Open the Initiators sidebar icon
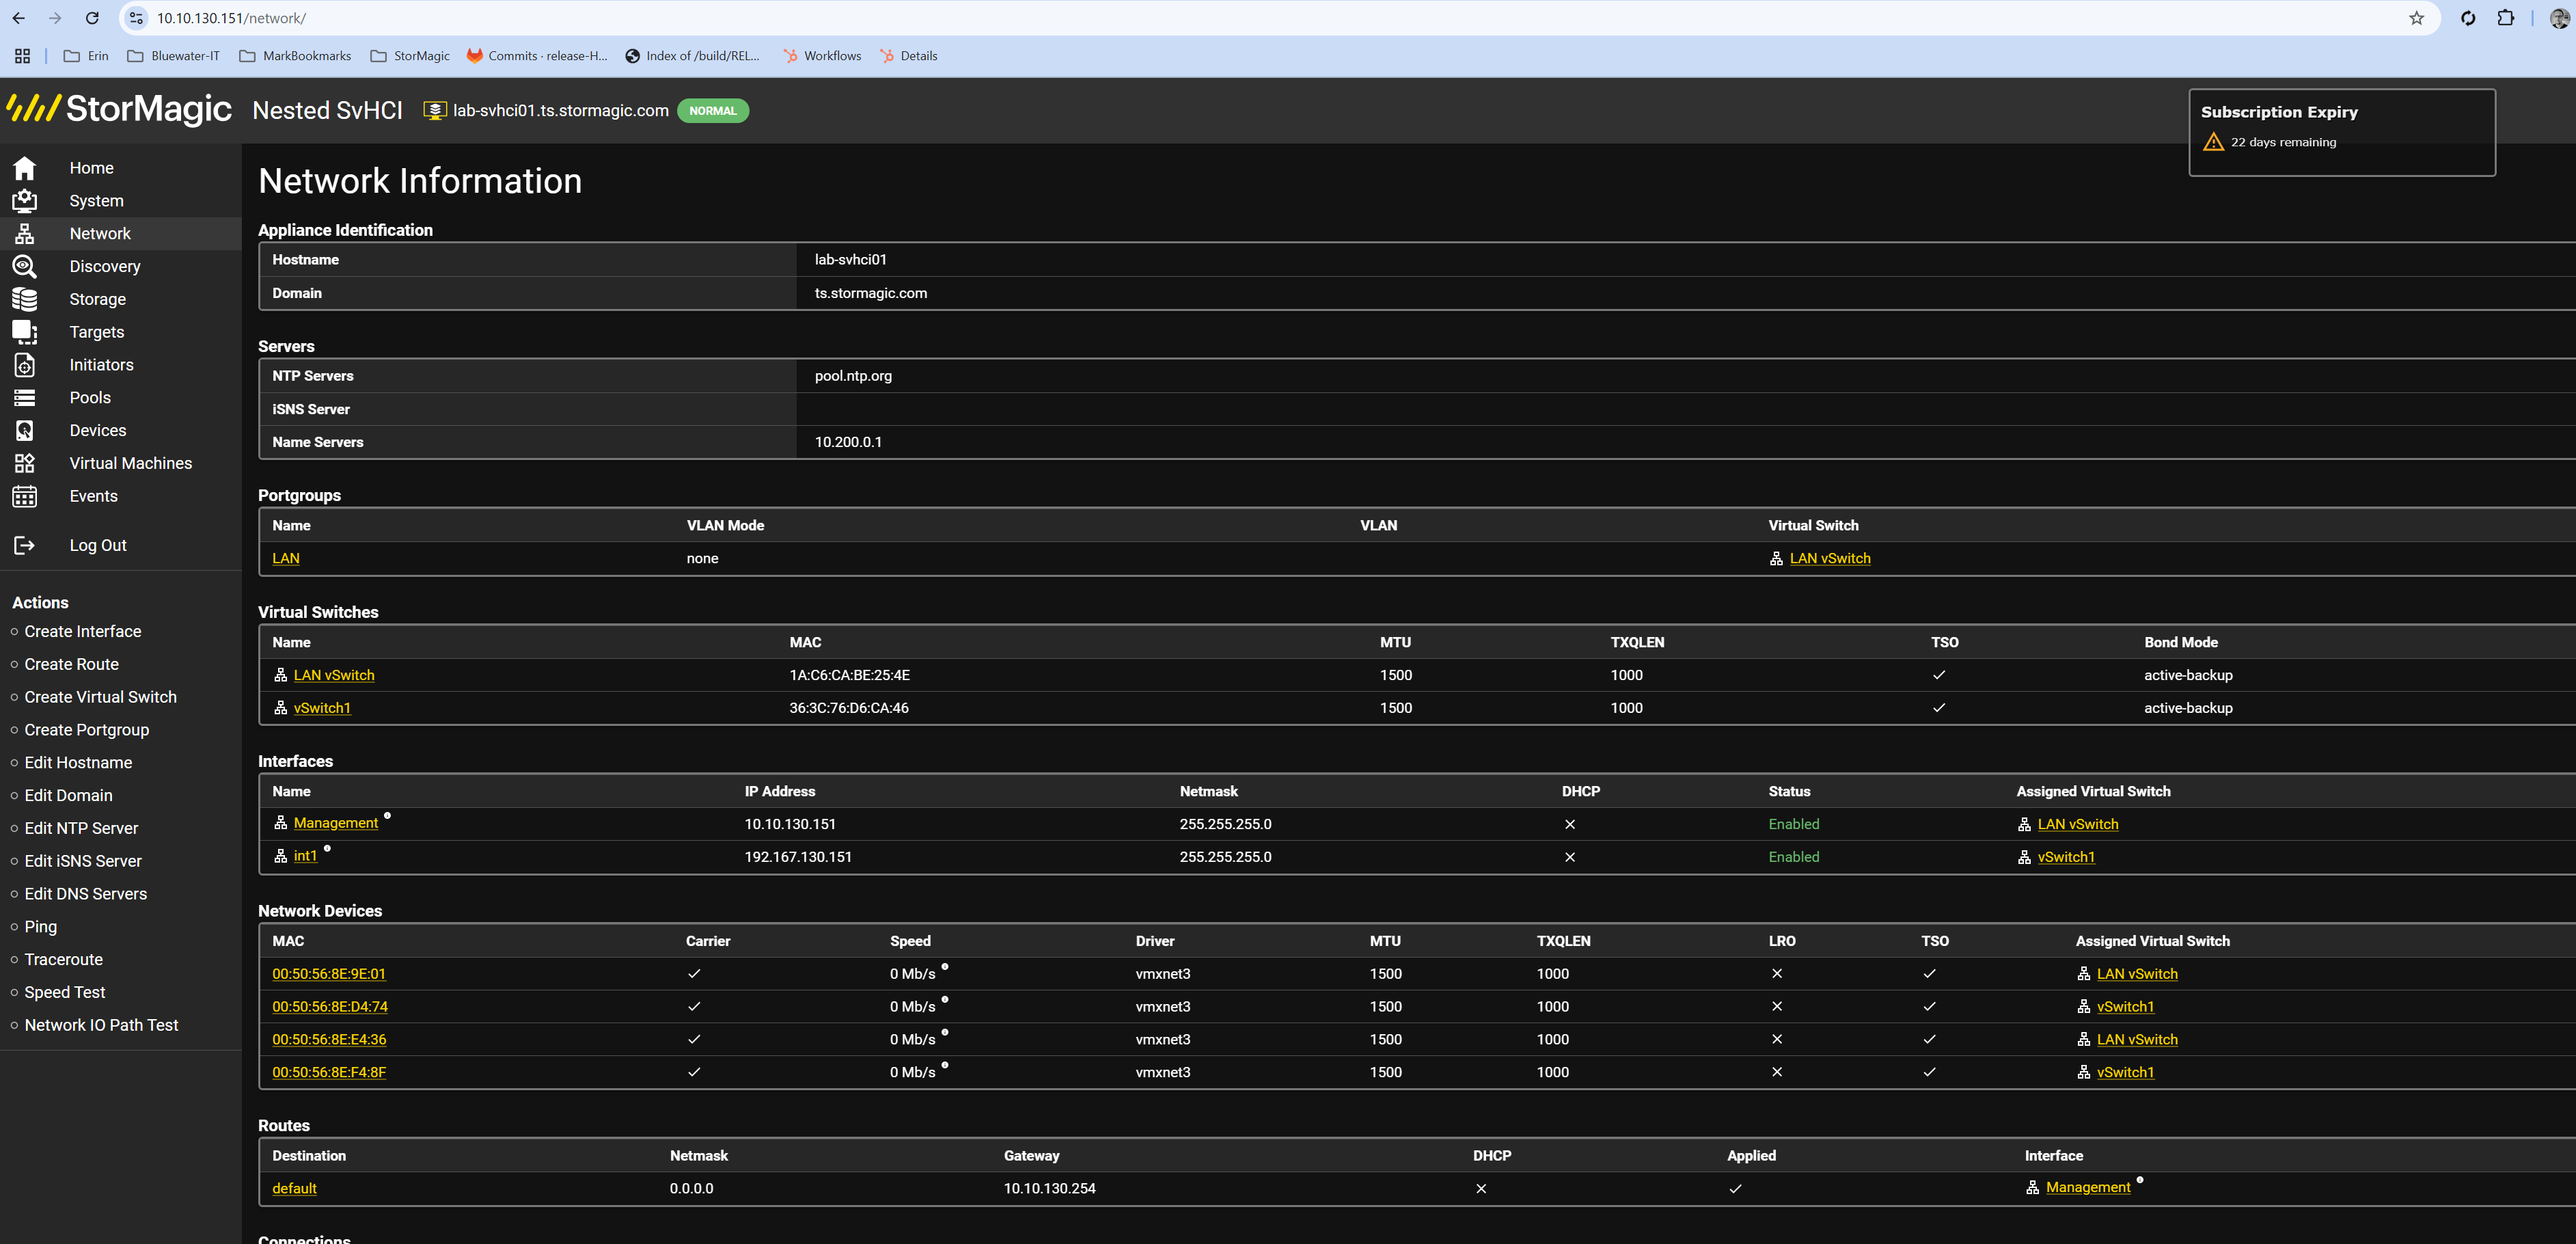 24,365
